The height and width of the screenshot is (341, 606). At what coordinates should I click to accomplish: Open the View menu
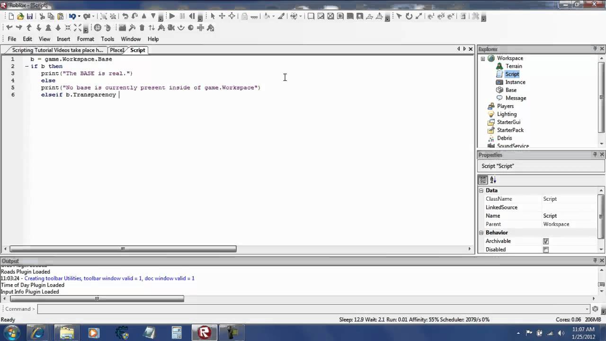pos(45,39)
